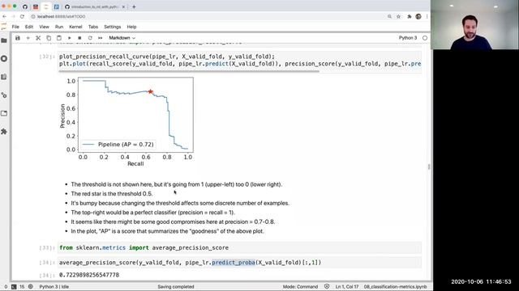
Task: Click the 'from sklearn.metrics import' code cell
Action: pyautogui.click(x=240, y=248)
